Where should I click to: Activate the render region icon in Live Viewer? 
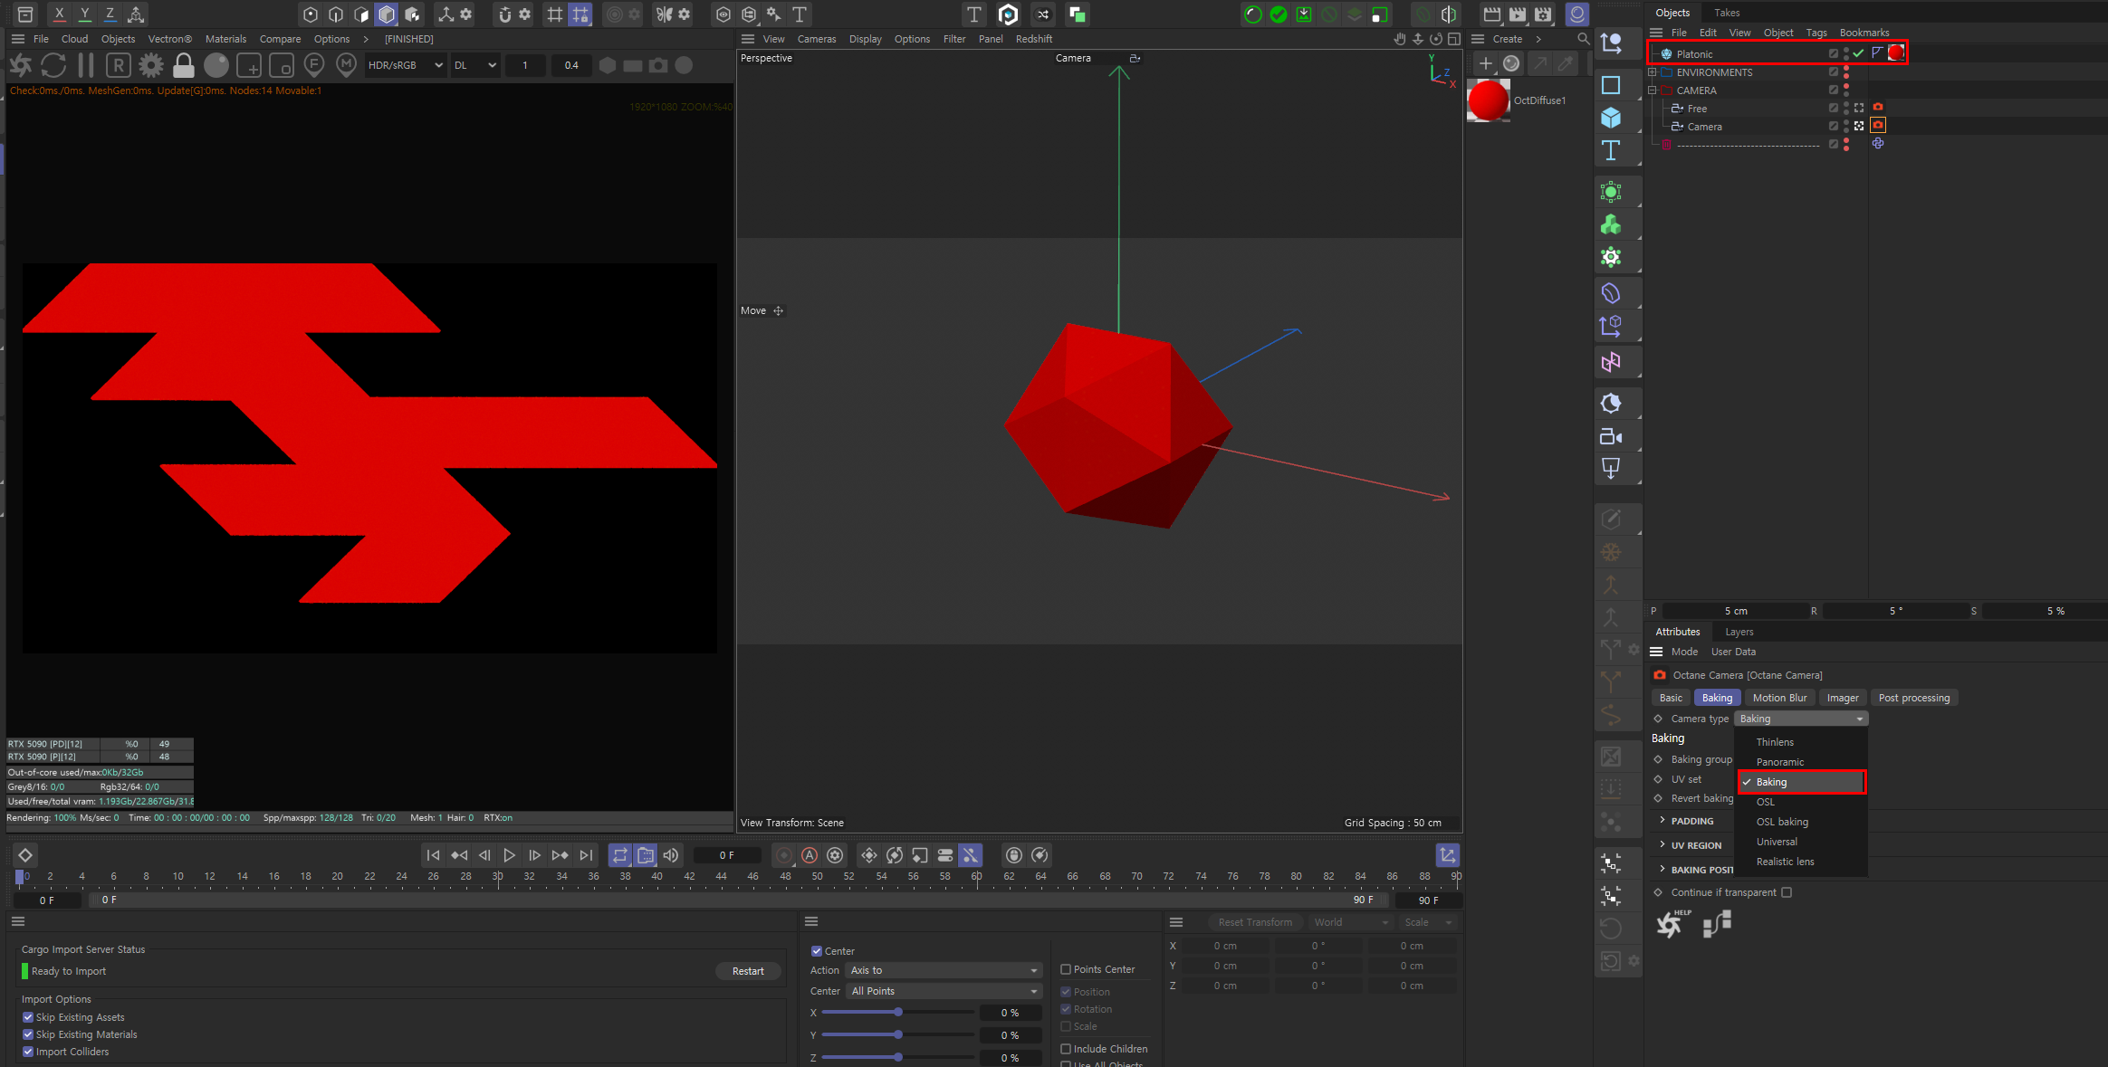click(249, 65)
